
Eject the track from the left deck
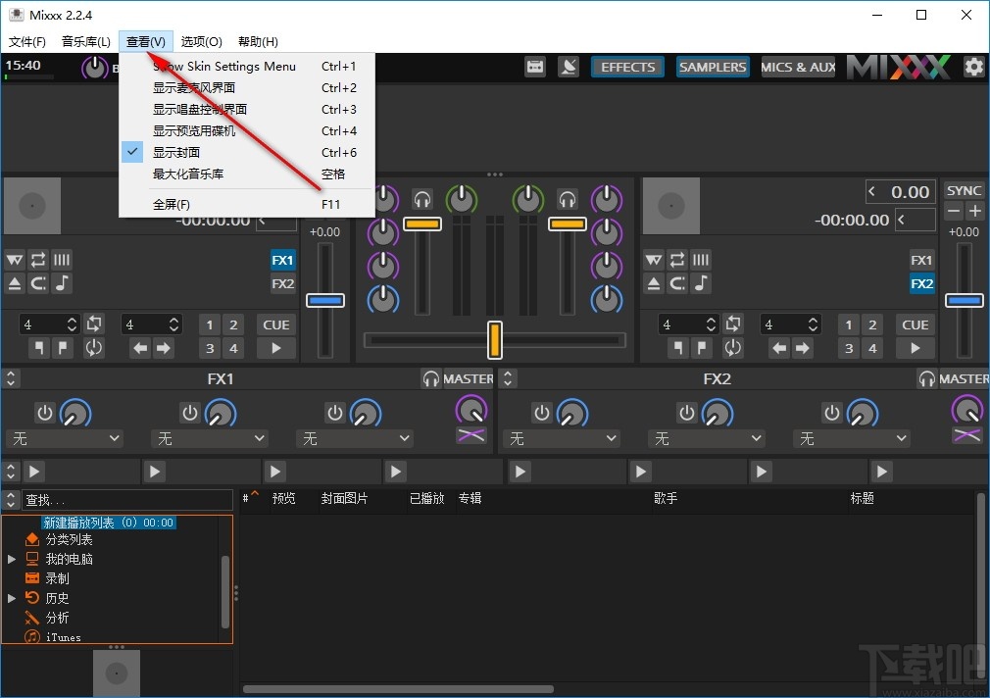15,283
